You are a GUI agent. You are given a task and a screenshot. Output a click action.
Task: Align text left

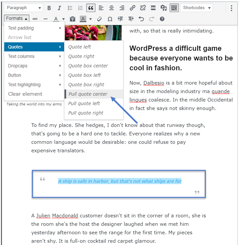[101, 8]
